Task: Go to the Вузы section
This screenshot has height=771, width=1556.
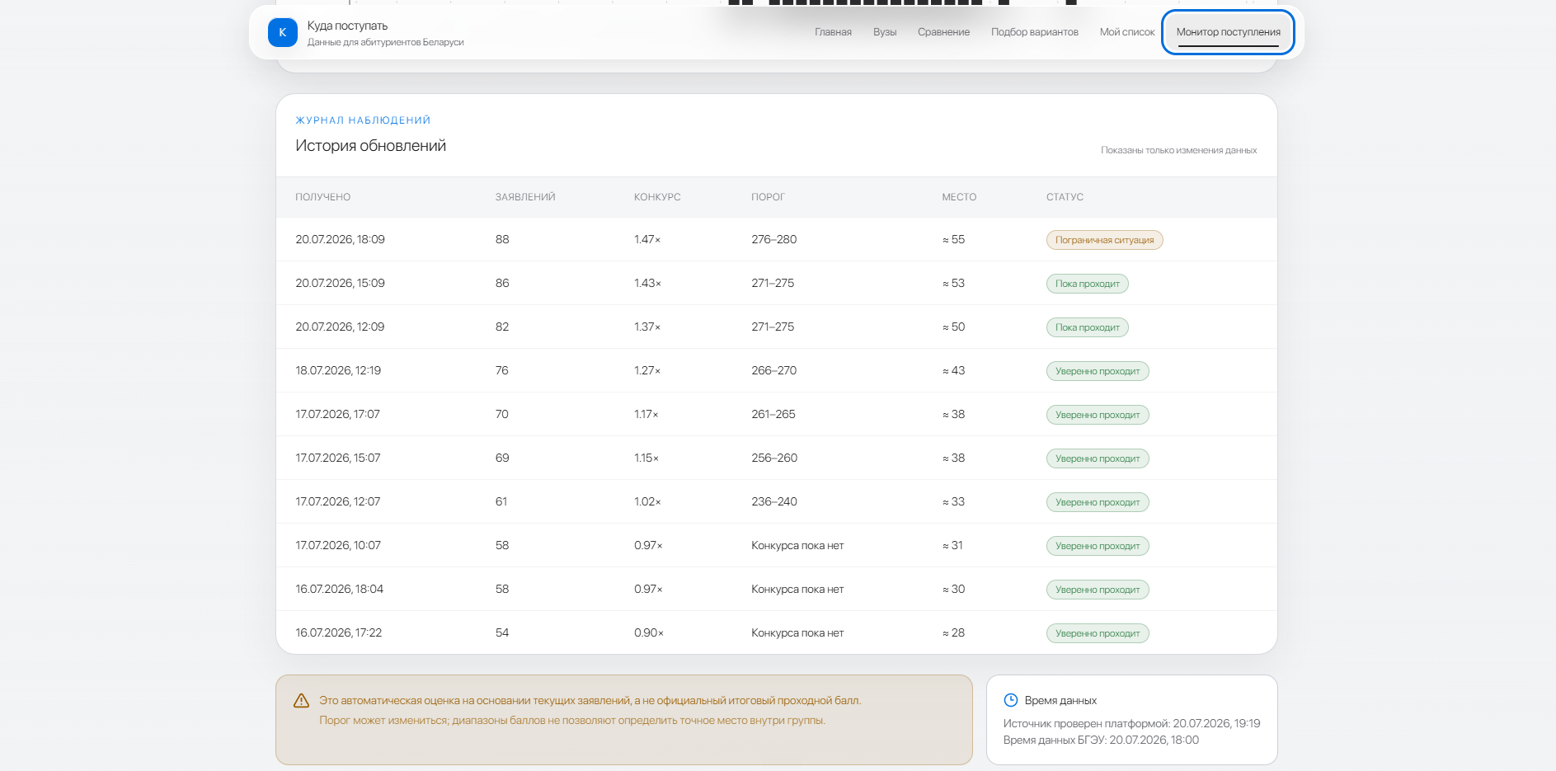Action: 885,32
